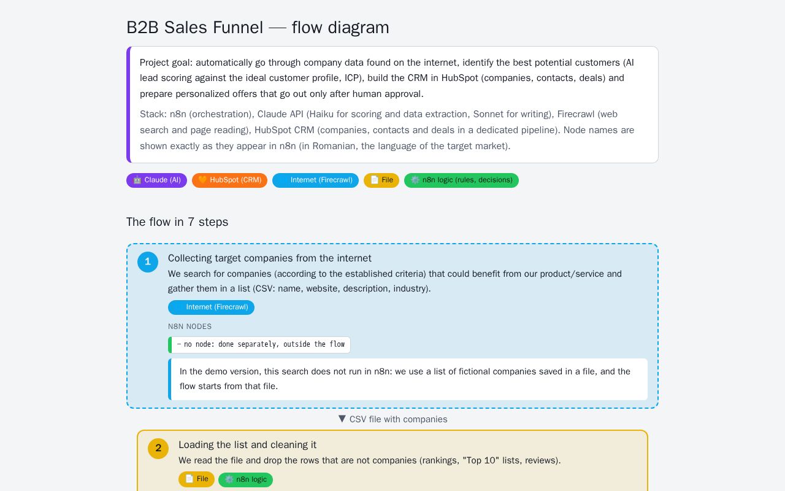Click the "N8N NODES" label in step 1
Image resolution: width=785 pixels, height=491 pixels.
[190, 327]
